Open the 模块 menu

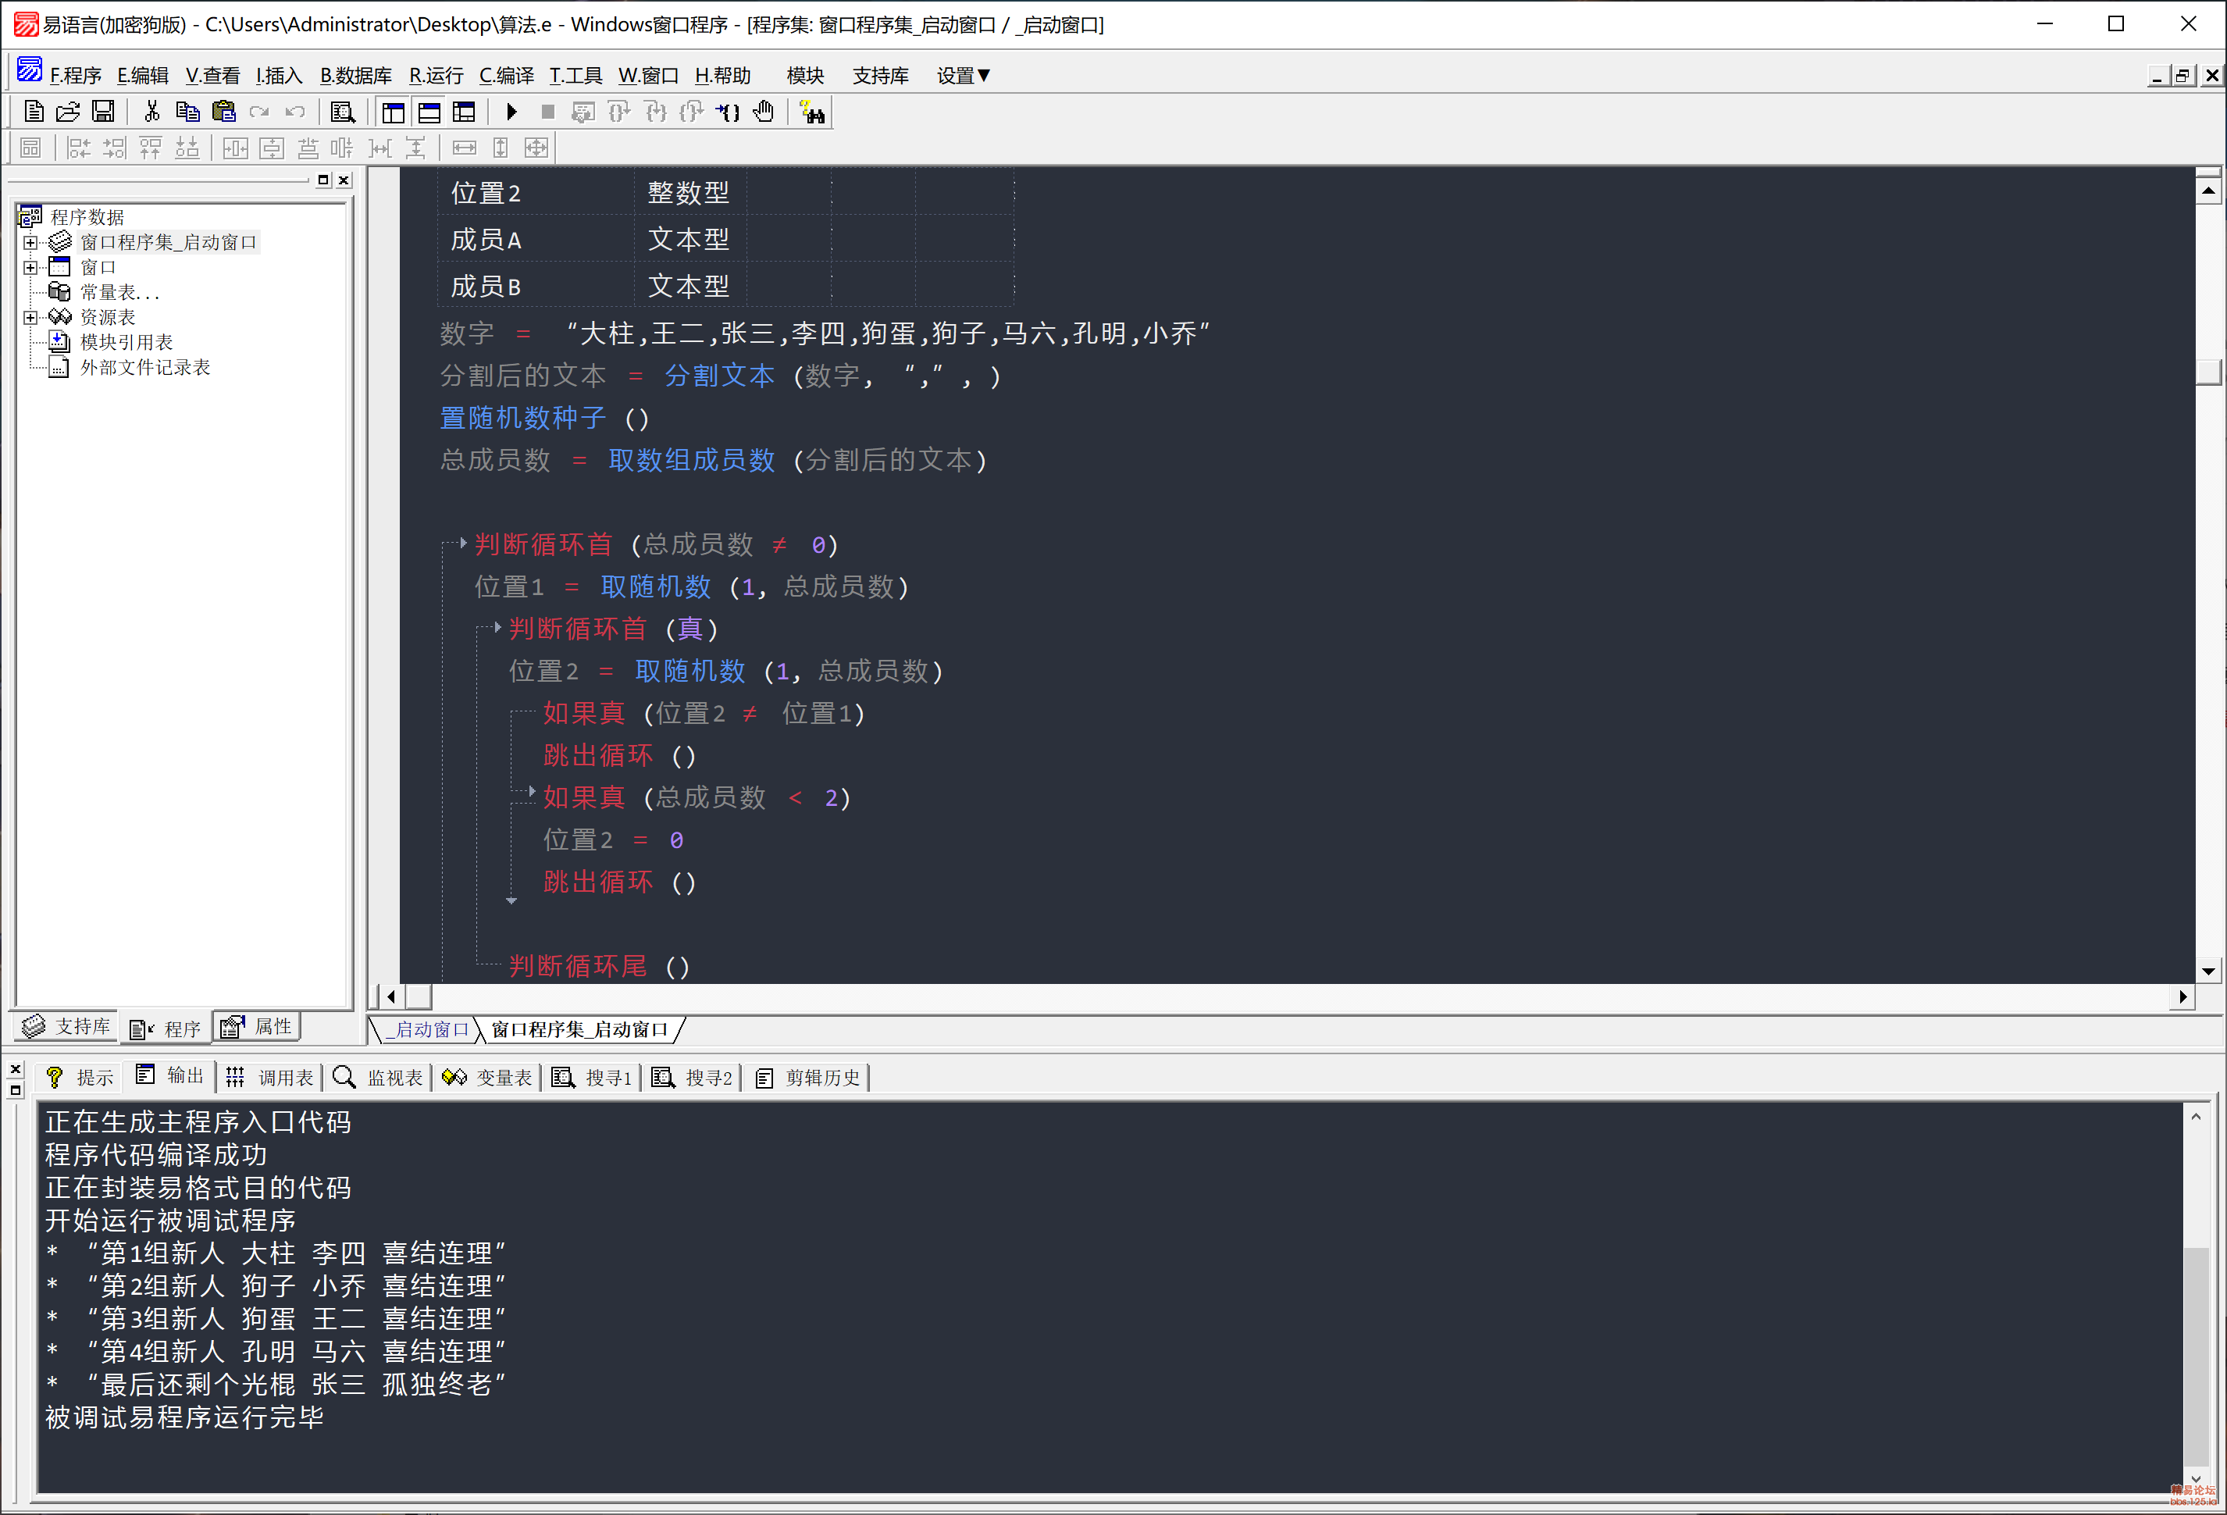(x=805, y=76)
